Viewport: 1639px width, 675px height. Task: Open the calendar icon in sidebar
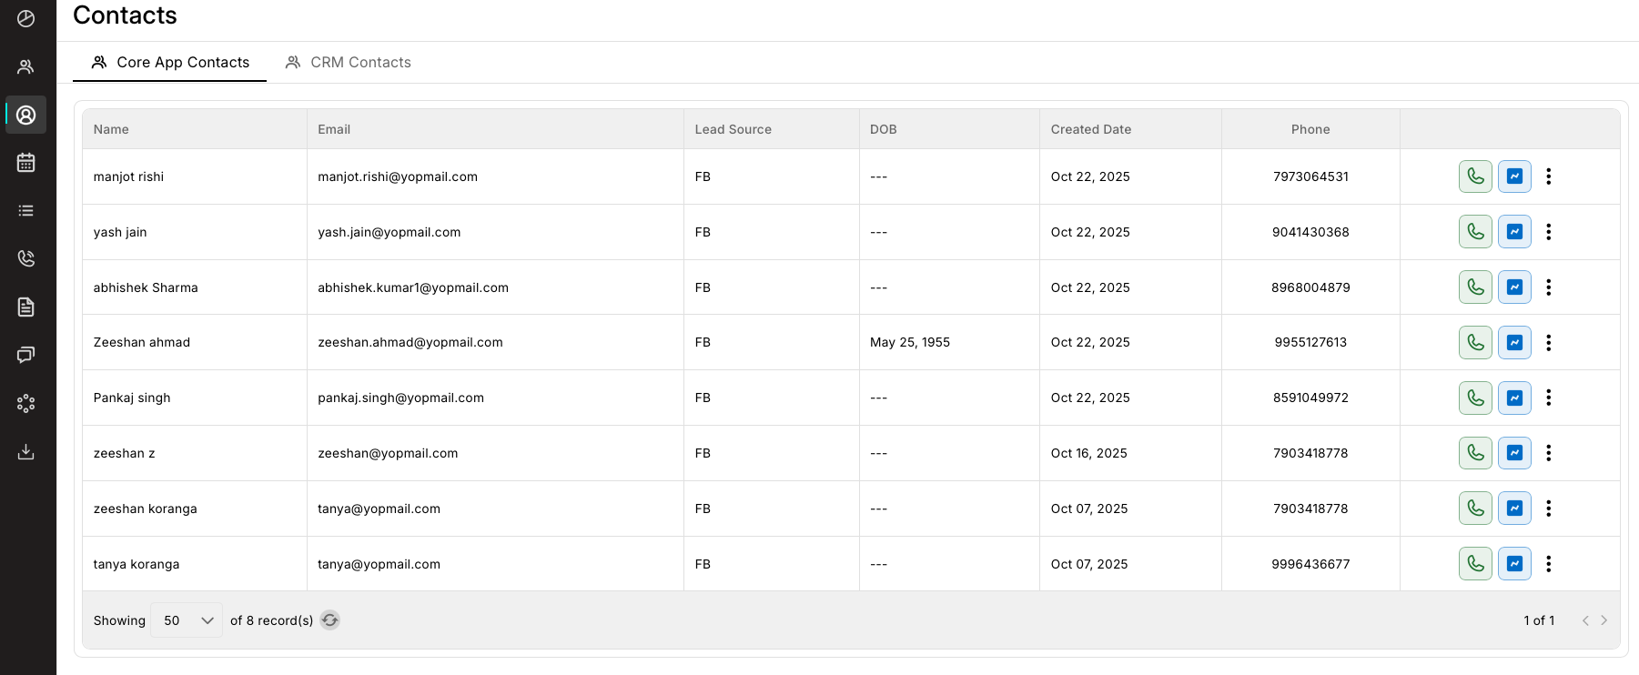coord(26,163)
